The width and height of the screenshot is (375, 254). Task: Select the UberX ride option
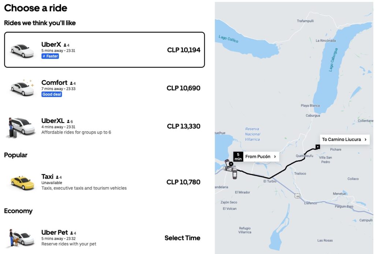point(104,50)
